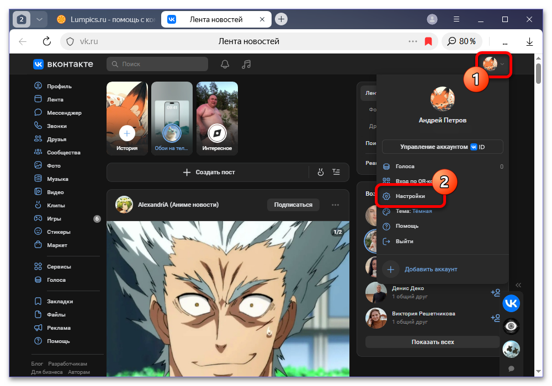This screenshot has width=552, height=386.
Task: Click the clips icon beside Создать пост
Action: point(320,172)
